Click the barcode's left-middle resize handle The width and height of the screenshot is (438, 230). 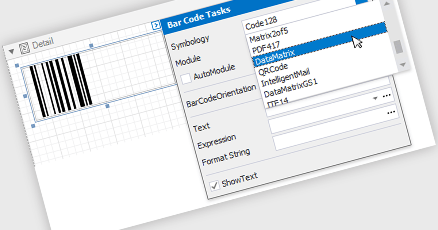(25, 96)
